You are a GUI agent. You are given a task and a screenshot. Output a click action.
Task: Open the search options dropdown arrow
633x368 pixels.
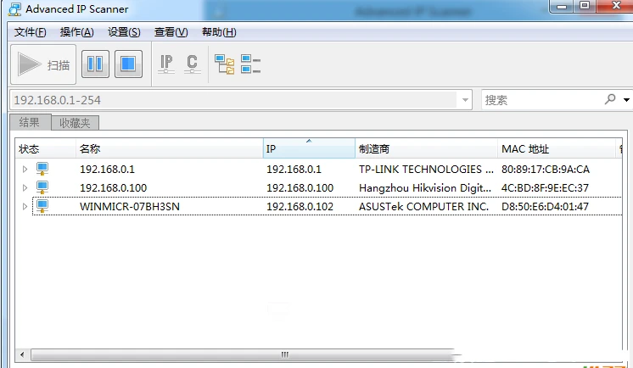(x=626, y=100)
